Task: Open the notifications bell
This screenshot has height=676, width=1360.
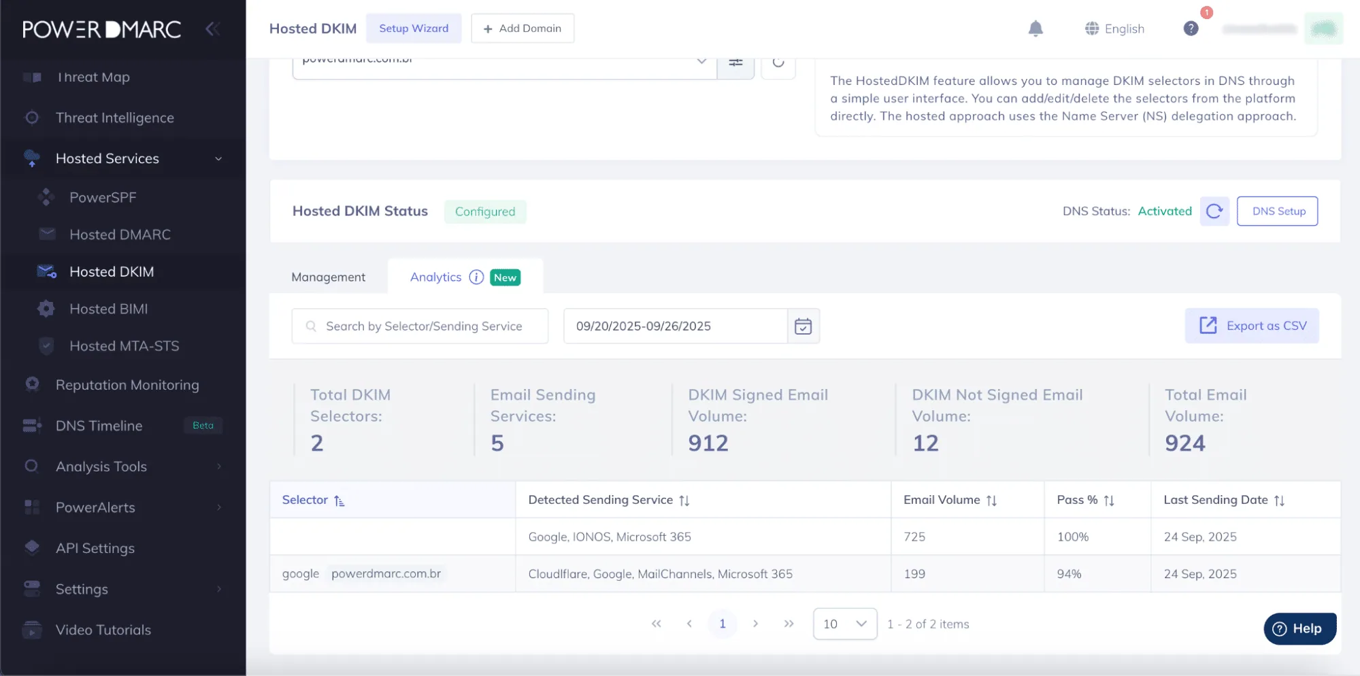Action: tap(1035, 29)
